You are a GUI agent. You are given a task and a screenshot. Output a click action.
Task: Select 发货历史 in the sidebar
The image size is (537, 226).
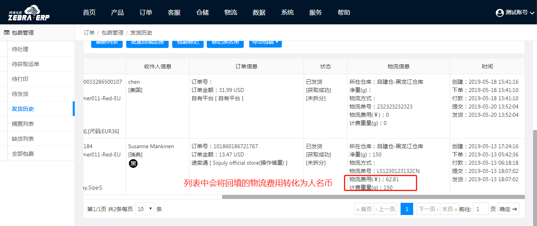[x=23, y=109]
